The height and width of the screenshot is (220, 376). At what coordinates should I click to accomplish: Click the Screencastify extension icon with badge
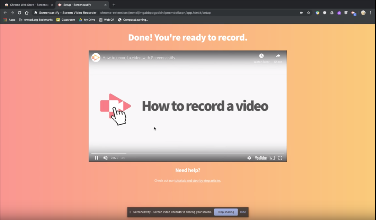354,12
